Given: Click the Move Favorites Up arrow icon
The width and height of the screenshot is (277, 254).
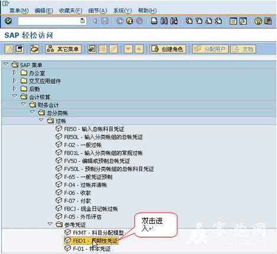Looking at the screenshot, I should (139, 49).
